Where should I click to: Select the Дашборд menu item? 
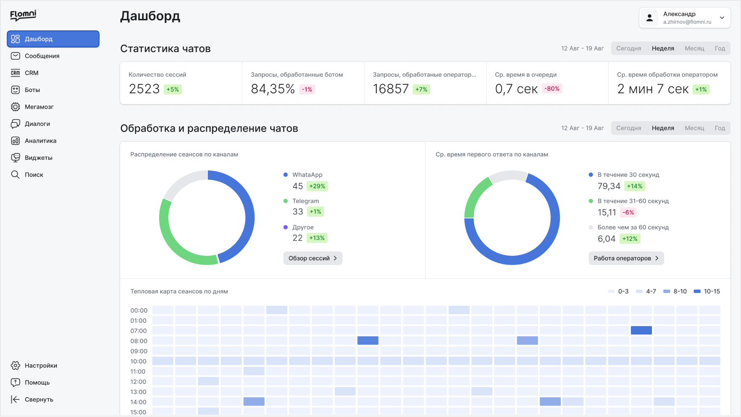pos(53,39)
